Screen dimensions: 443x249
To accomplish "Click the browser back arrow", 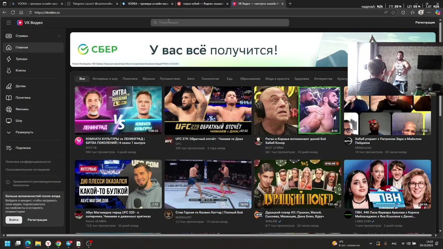I will (x=4, y=12).
